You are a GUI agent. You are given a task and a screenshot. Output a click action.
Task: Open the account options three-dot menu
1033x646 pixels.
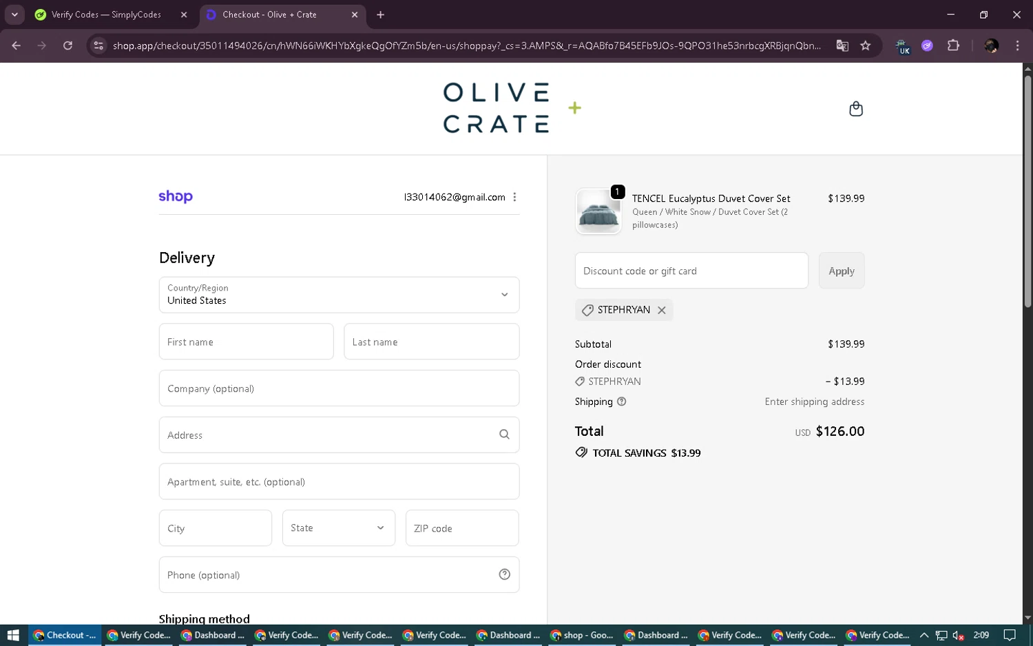point(514,197)
